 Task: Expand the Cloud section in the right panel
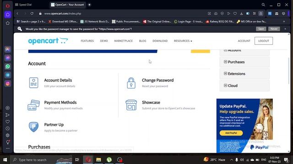(244, 86)
